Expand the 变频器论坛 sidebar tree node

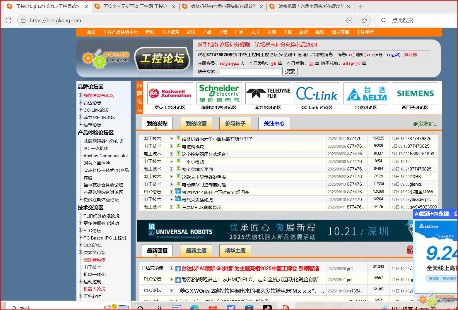point(81,252)
